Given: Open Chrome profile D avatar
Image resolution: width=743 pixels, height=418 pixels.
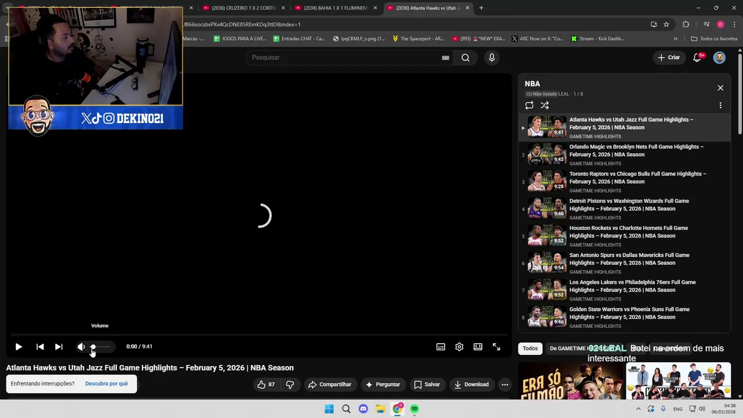Looking at the screenshot, I should (720, 24).
